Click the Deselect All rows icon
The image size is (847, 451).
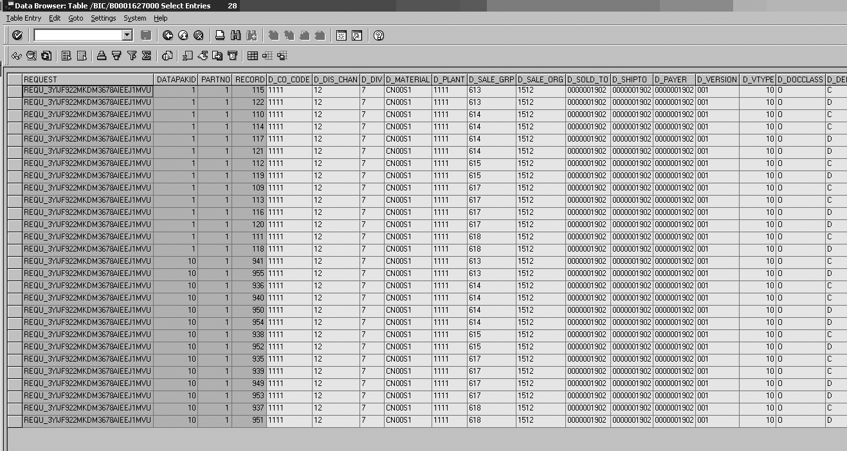tap(82, 56)
